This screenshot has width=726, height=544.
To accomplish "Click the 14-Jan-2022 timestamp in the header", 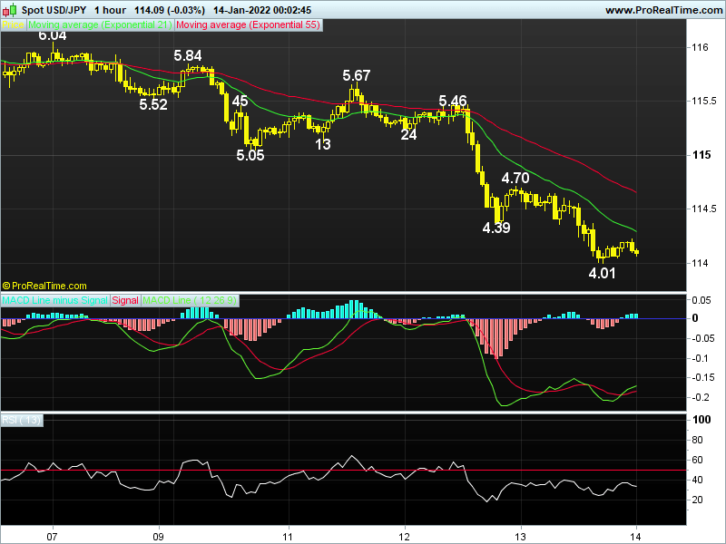I will click(x=245, y=9).
